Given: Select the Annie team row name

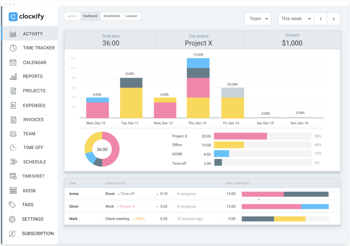Looking at the screenshot, I should coord(74,194).
